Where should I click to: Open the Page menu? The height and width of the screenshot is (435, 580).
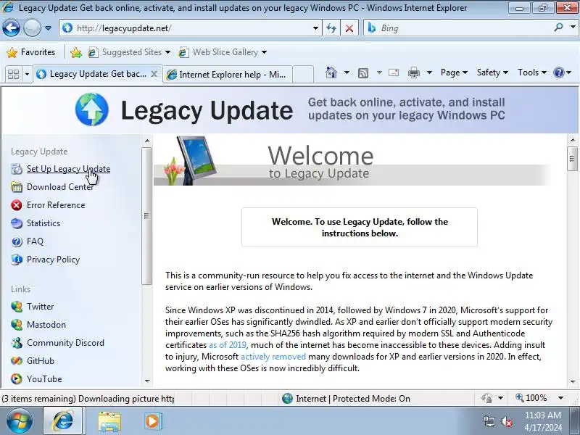(454, 72)
